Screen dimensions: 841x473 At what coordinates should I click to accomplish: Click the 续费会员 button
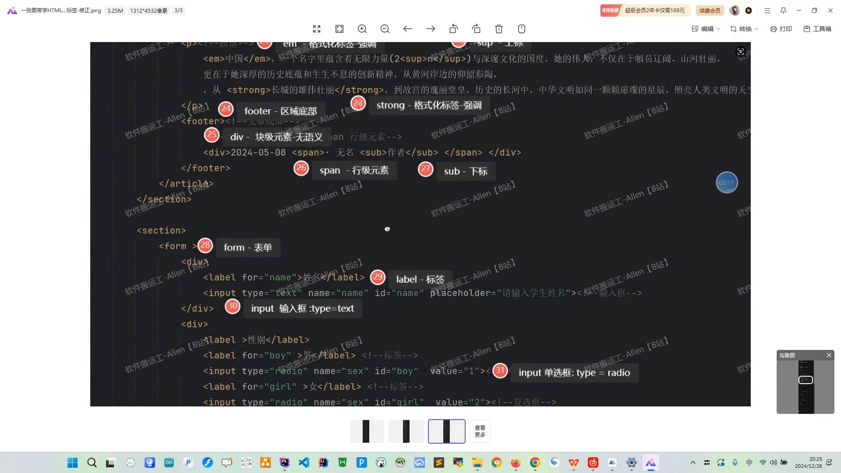coord(710,11)
